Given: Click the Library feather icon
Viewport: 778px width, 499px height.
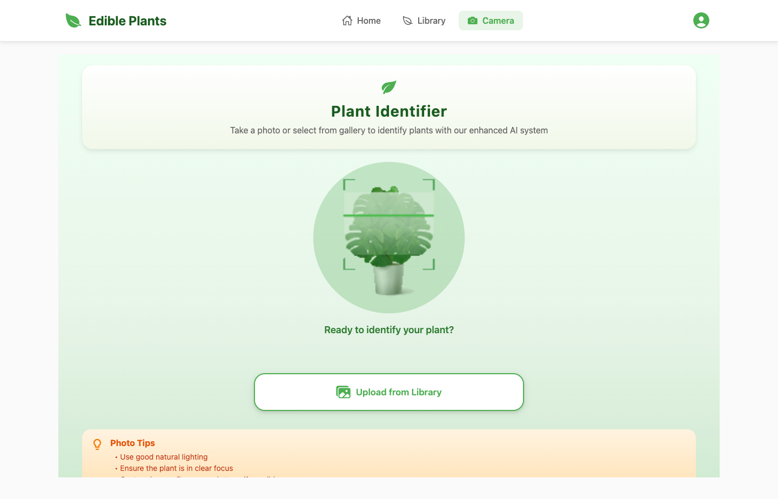Looking at the screenshot, I should coord(406,20).
